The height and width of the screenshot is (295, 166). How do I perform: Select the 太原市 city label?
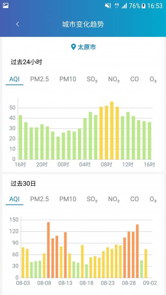[x=87, y=47]
